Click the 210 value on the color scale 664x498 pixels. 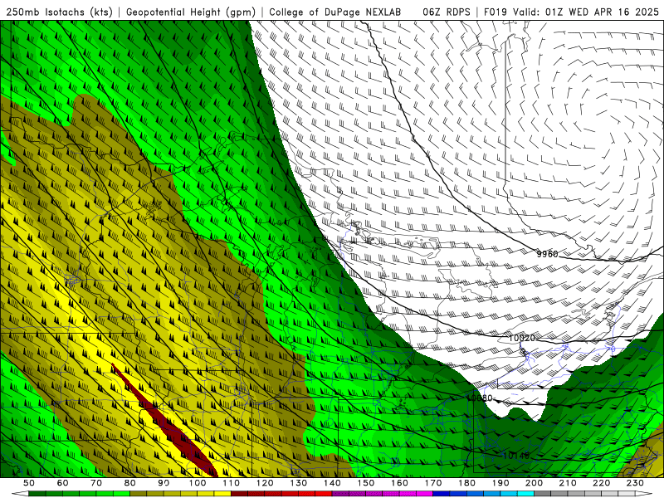click(569, 483)
